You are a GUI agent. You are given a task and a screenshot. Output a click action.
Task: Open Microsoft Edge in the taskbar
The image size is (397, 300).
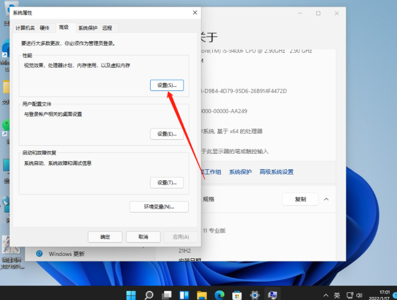219,295
